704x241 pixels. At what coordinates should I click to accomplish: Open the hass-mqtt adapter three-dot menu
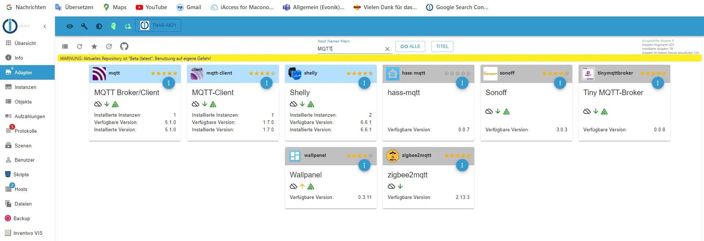(462, 83)
